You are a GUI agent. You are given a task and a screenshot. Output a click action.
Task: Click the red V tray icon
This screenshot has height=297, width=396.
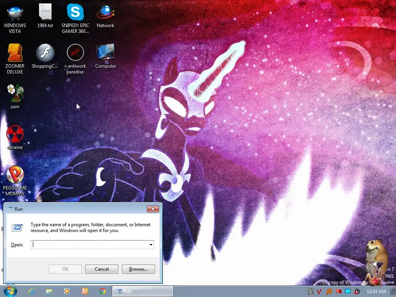pyautogui.click(x=319, y=292)
